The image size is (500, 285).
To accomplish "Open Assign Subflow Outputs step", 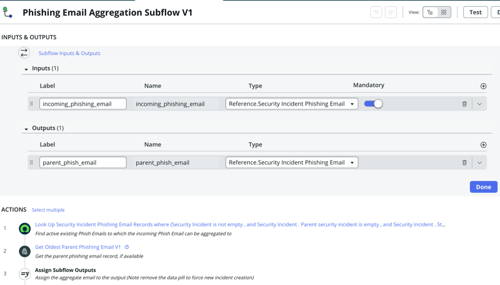I will [66, 270].
